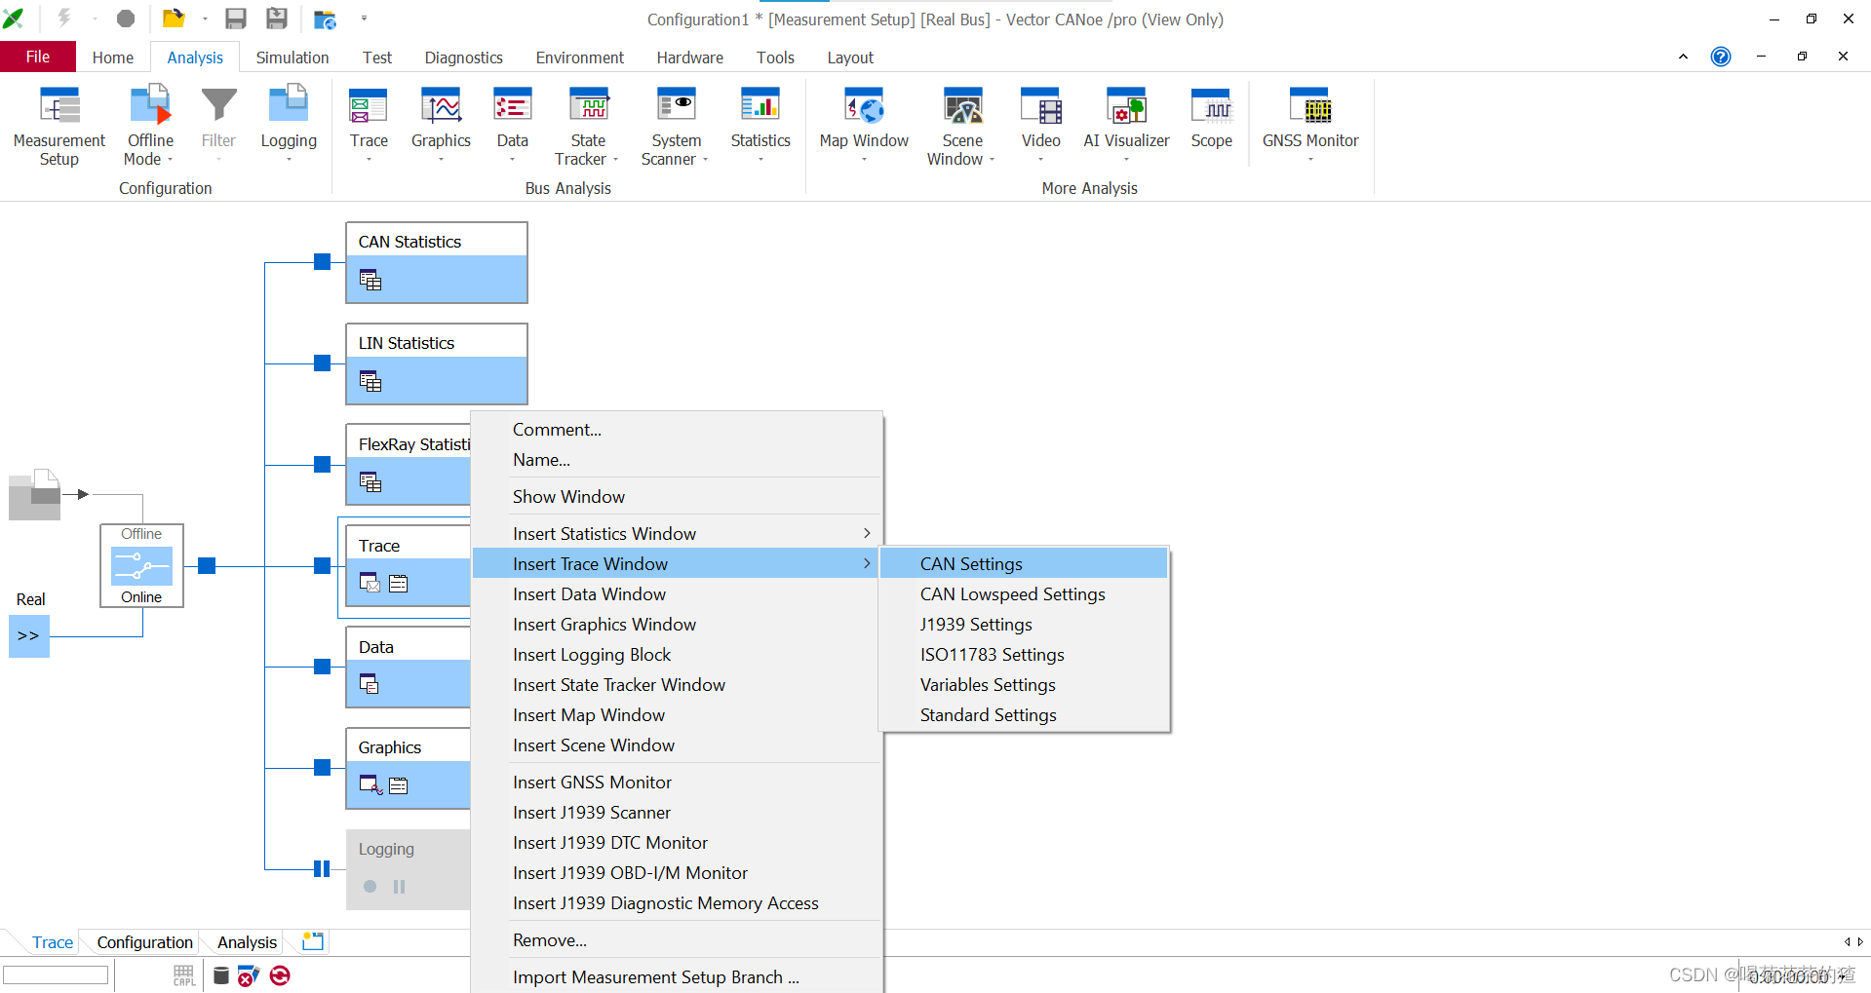Click the new desktop tab icon
The width and height of the screenshot is (1871, 993).
click(313, 941)
